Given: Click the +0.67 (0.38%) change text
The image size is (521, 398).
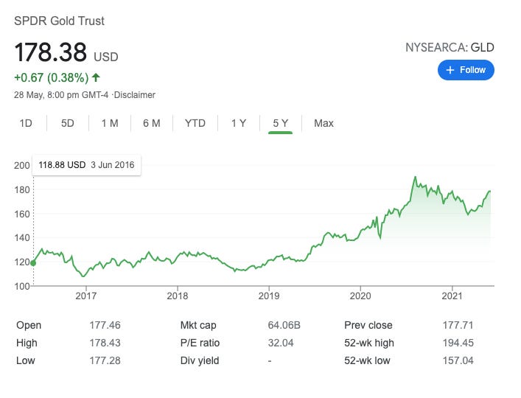Looking at the screenshot, I should coord(52,77).
